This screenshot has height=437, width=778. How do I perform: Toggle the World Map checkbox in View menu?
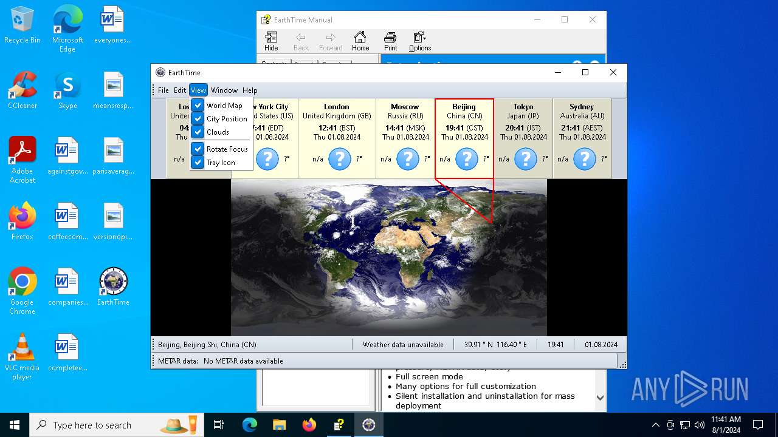pos(221,105)
